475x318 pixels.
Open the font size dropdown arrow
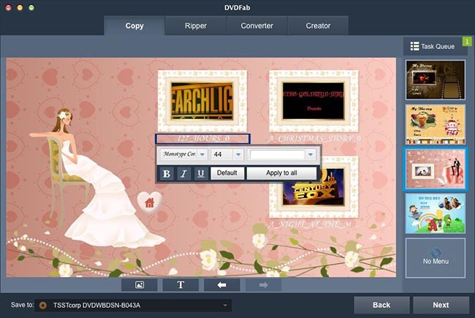[238, 154]
